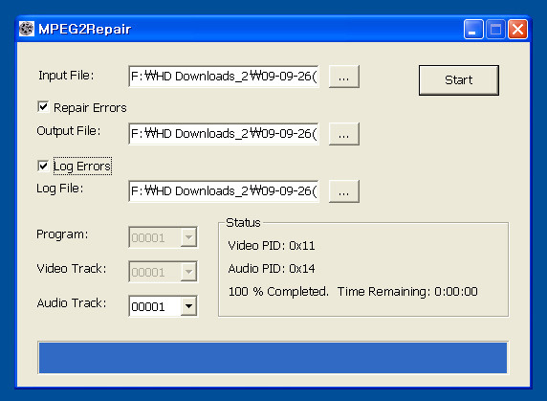The height and width of the screenshot is (401, 547).
Task: Click the "Audio Track:" label
Action: click(x=72, y=303)
